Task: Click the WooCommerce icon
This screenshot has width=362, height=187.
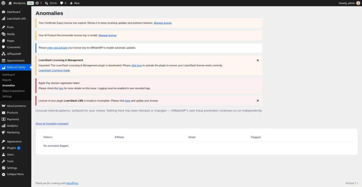Action: point(4,106)
